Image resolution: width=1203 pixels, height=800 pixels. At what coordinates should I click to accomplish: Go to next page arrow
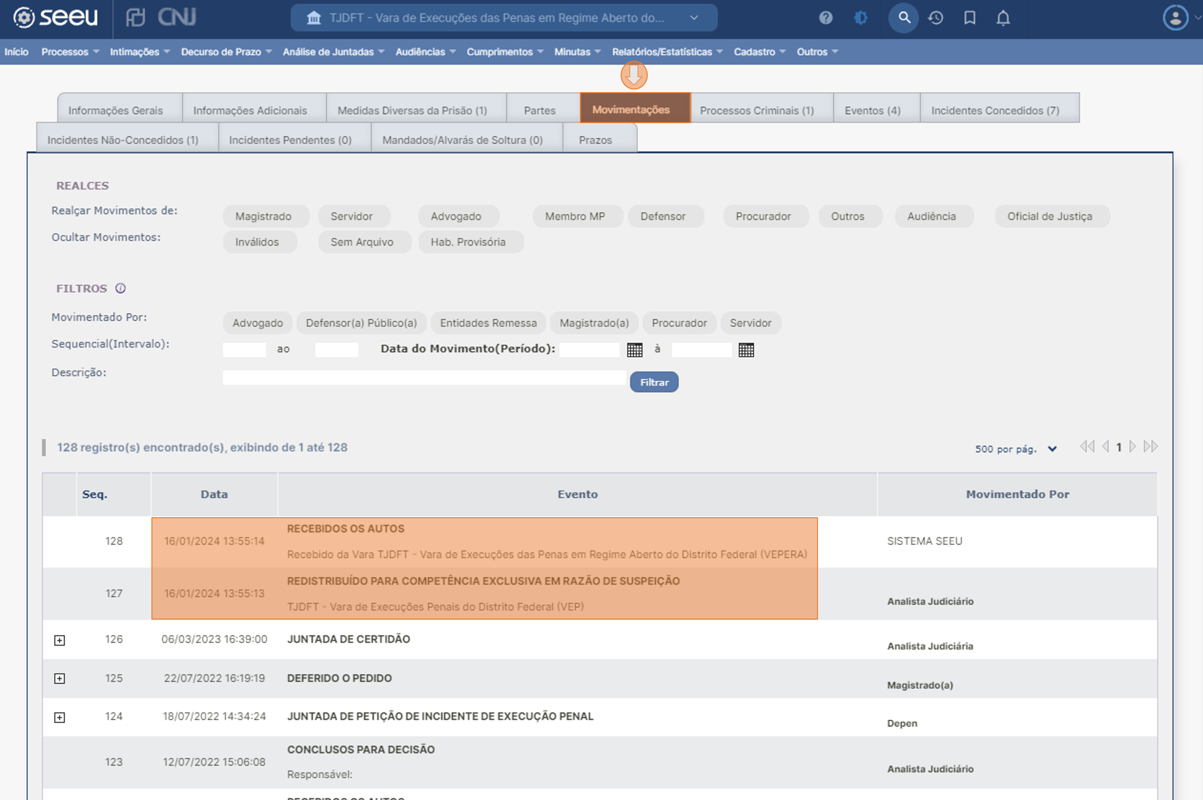tap(1132, 447)
